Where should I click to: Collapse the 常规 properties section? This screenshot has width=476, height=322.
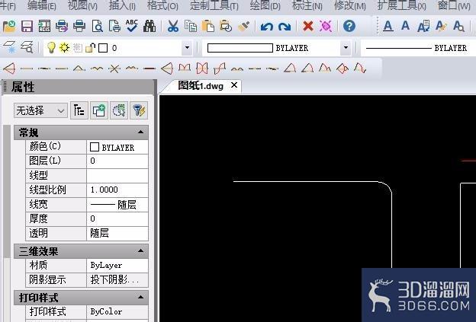click(140, 132)
